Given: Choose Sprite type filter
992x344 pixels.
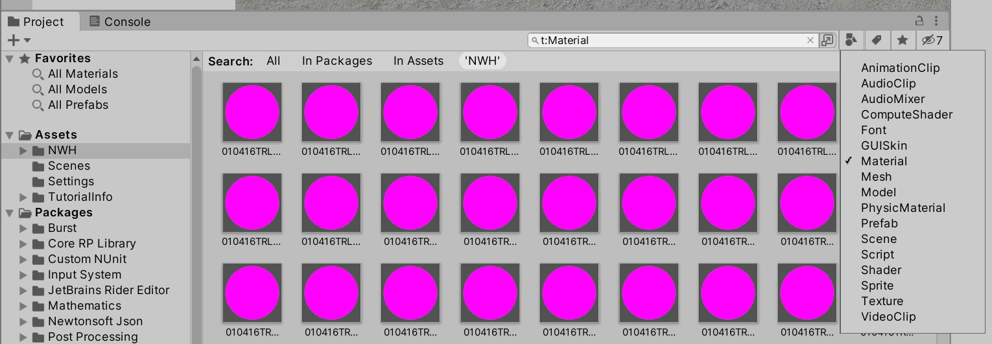Looking at the screenshot, I should click(877, 286).
